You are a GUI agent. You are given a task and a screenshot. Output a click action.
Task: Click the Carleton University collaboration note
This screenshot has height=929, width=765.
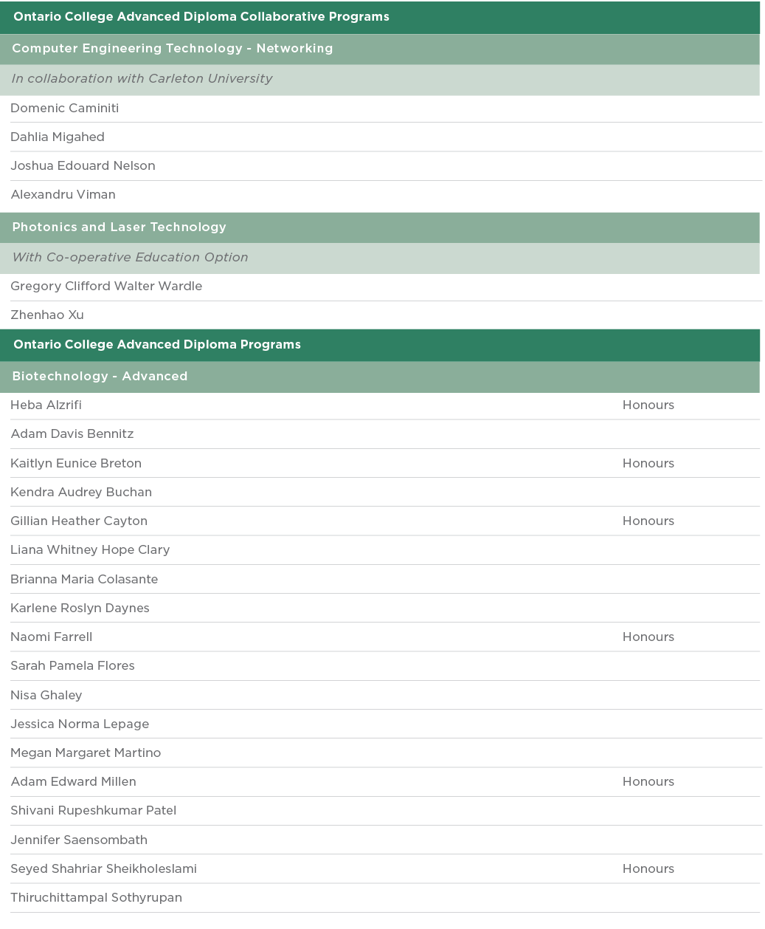point(142,79)
